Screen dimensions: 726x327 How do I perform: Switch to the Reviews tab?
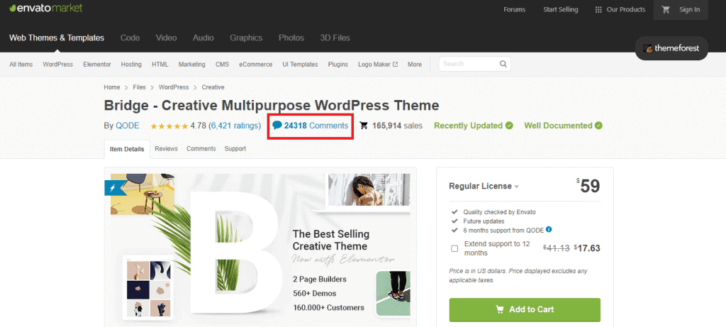pyautogui.click(x=166, y=149)
